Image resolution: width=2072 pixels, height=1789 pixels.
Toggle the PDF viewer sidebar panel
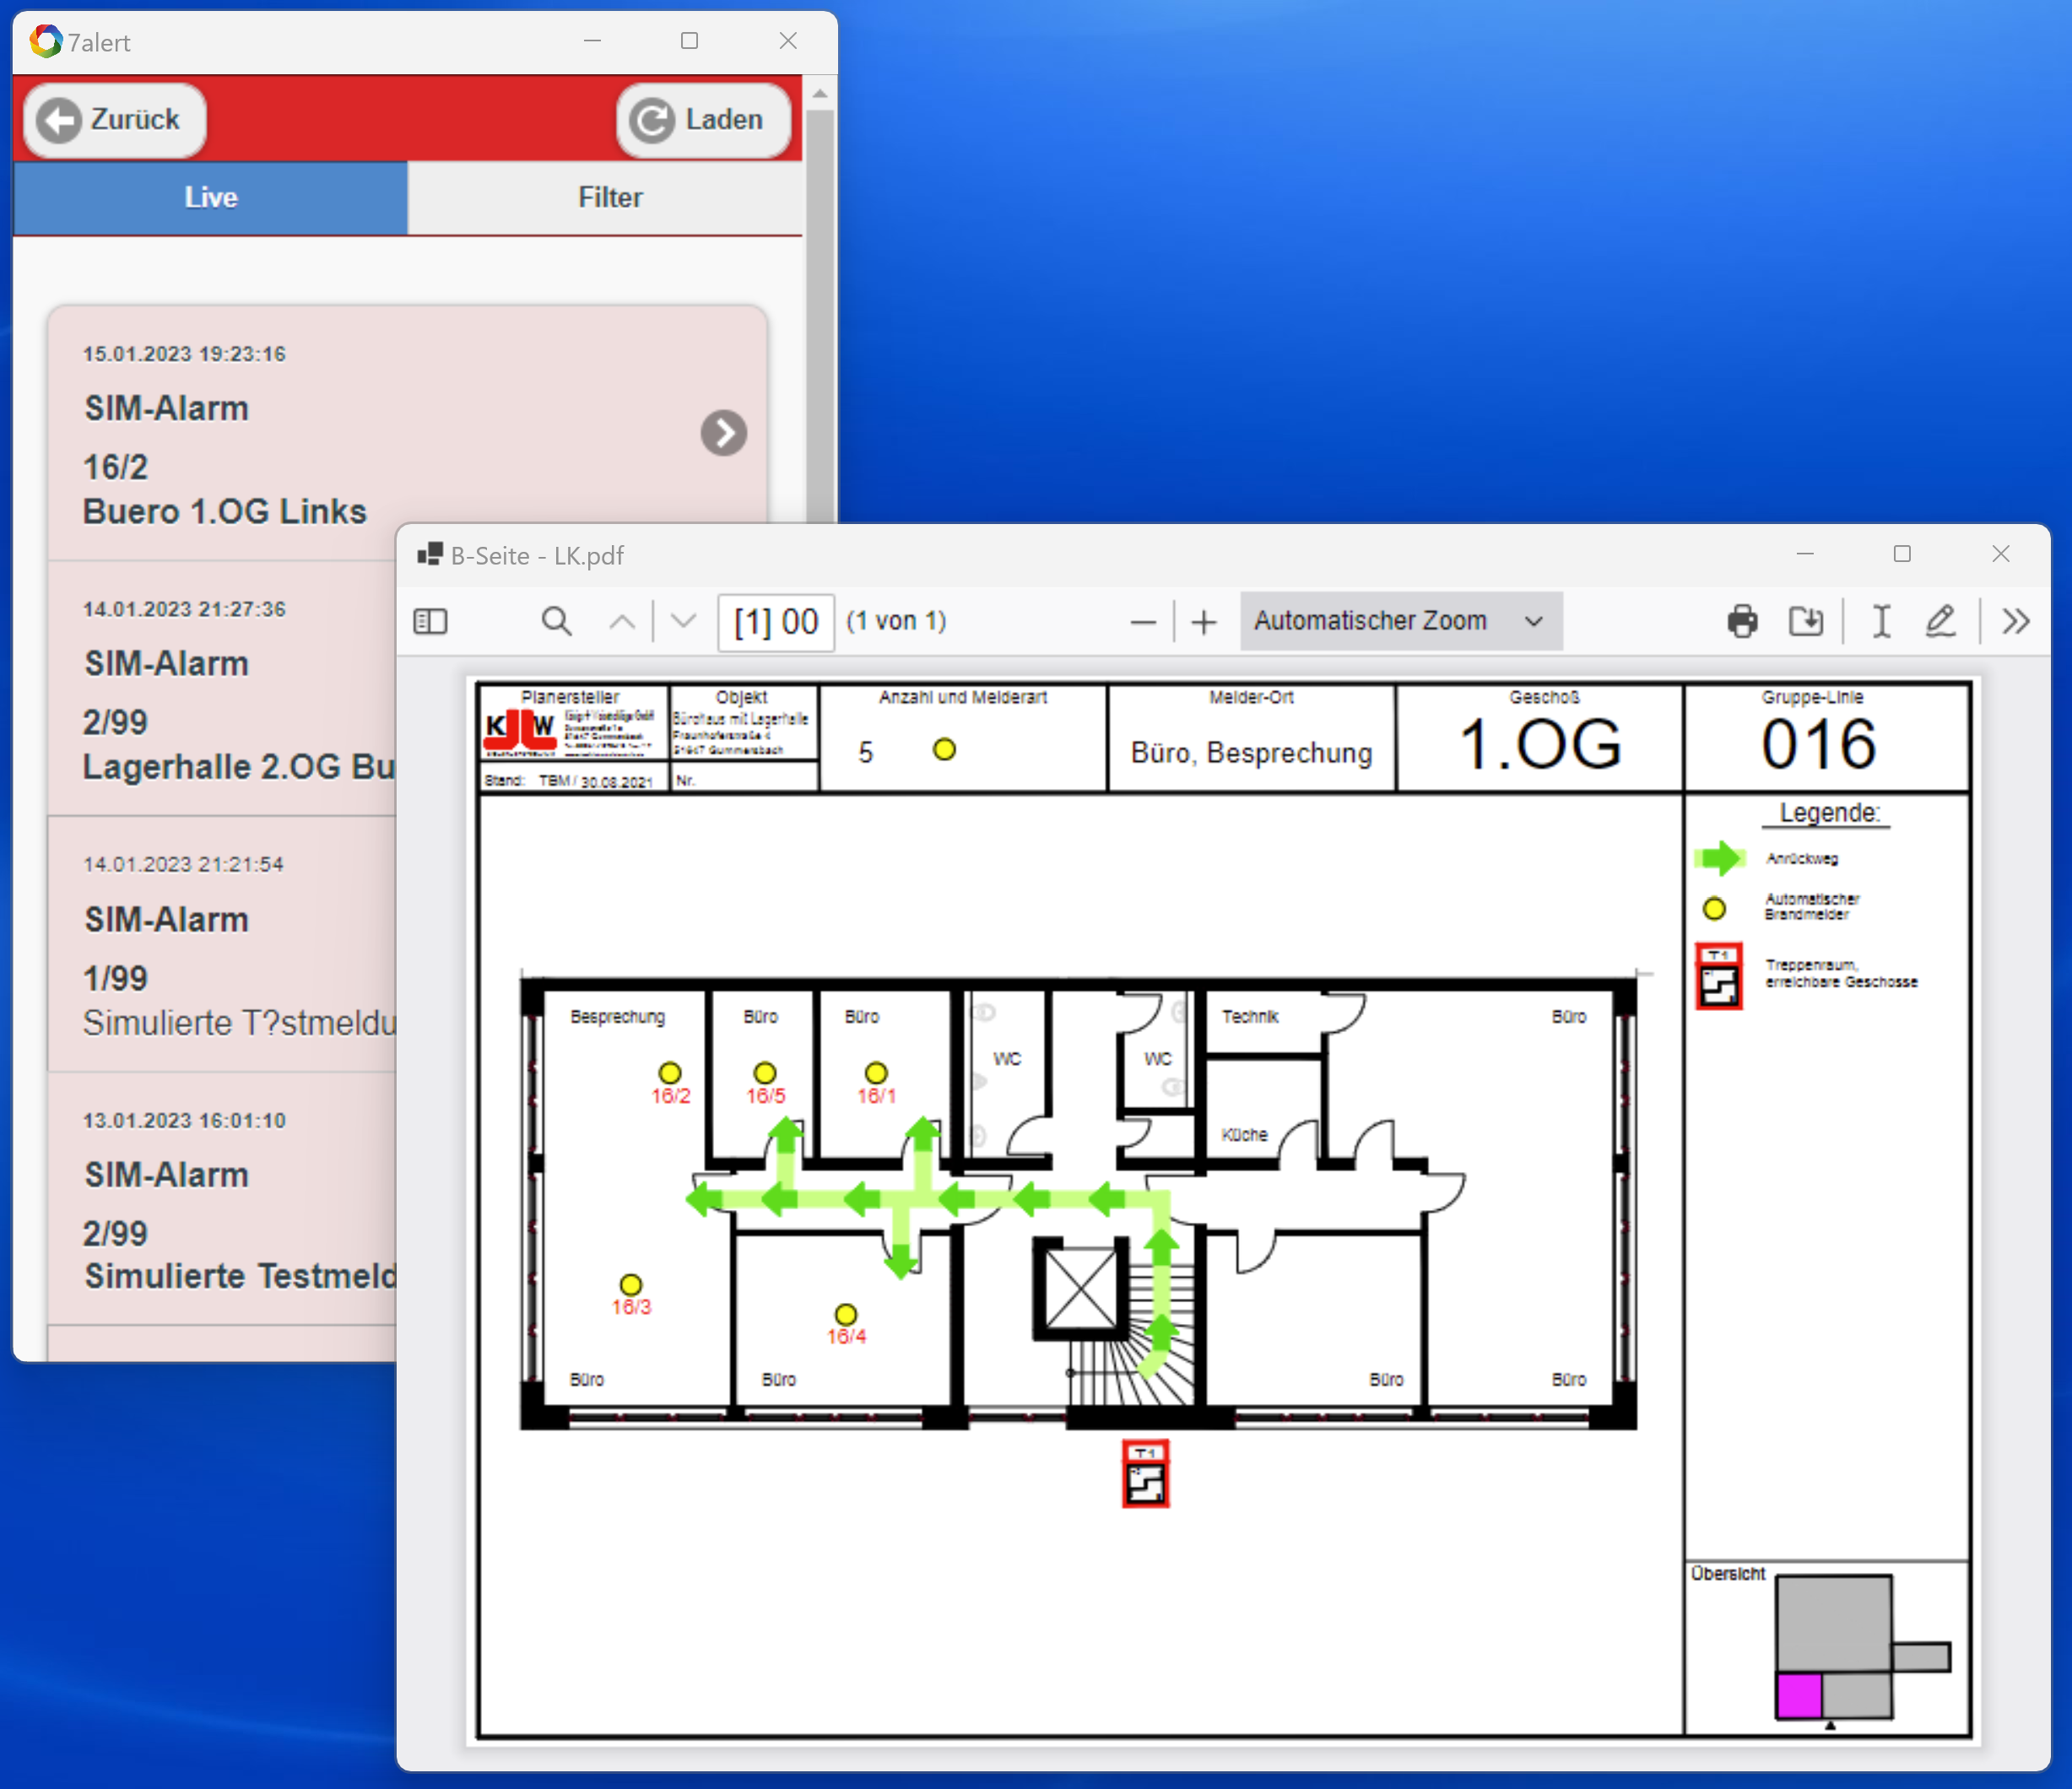click(430, 622)
